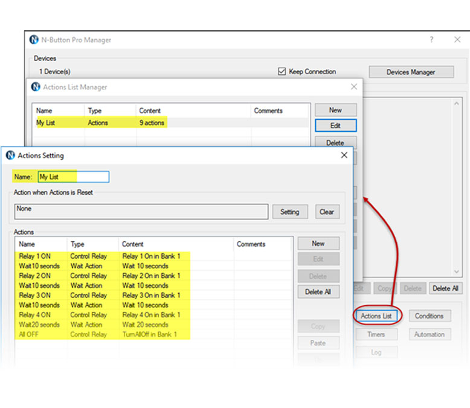
Task: Click the N-Button Pro Manager title bar logo
Action: [34, 40]
